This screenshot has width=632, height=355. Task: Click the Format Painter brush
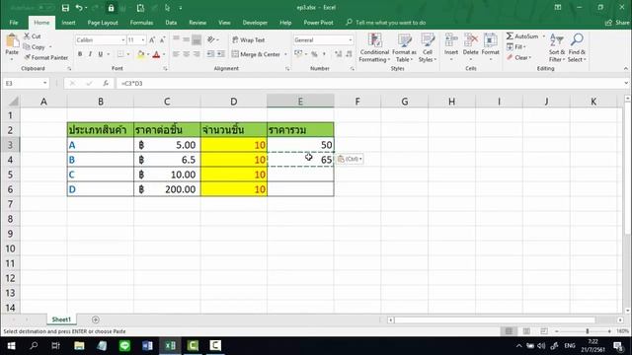(x=46, y=57)
